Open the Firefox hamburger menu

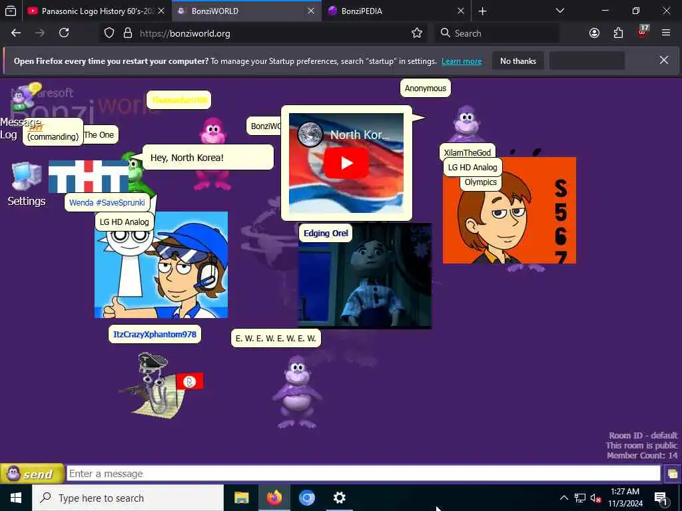[665, 33]
